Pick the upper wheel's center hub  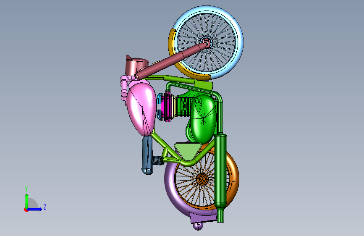point(207,42)
